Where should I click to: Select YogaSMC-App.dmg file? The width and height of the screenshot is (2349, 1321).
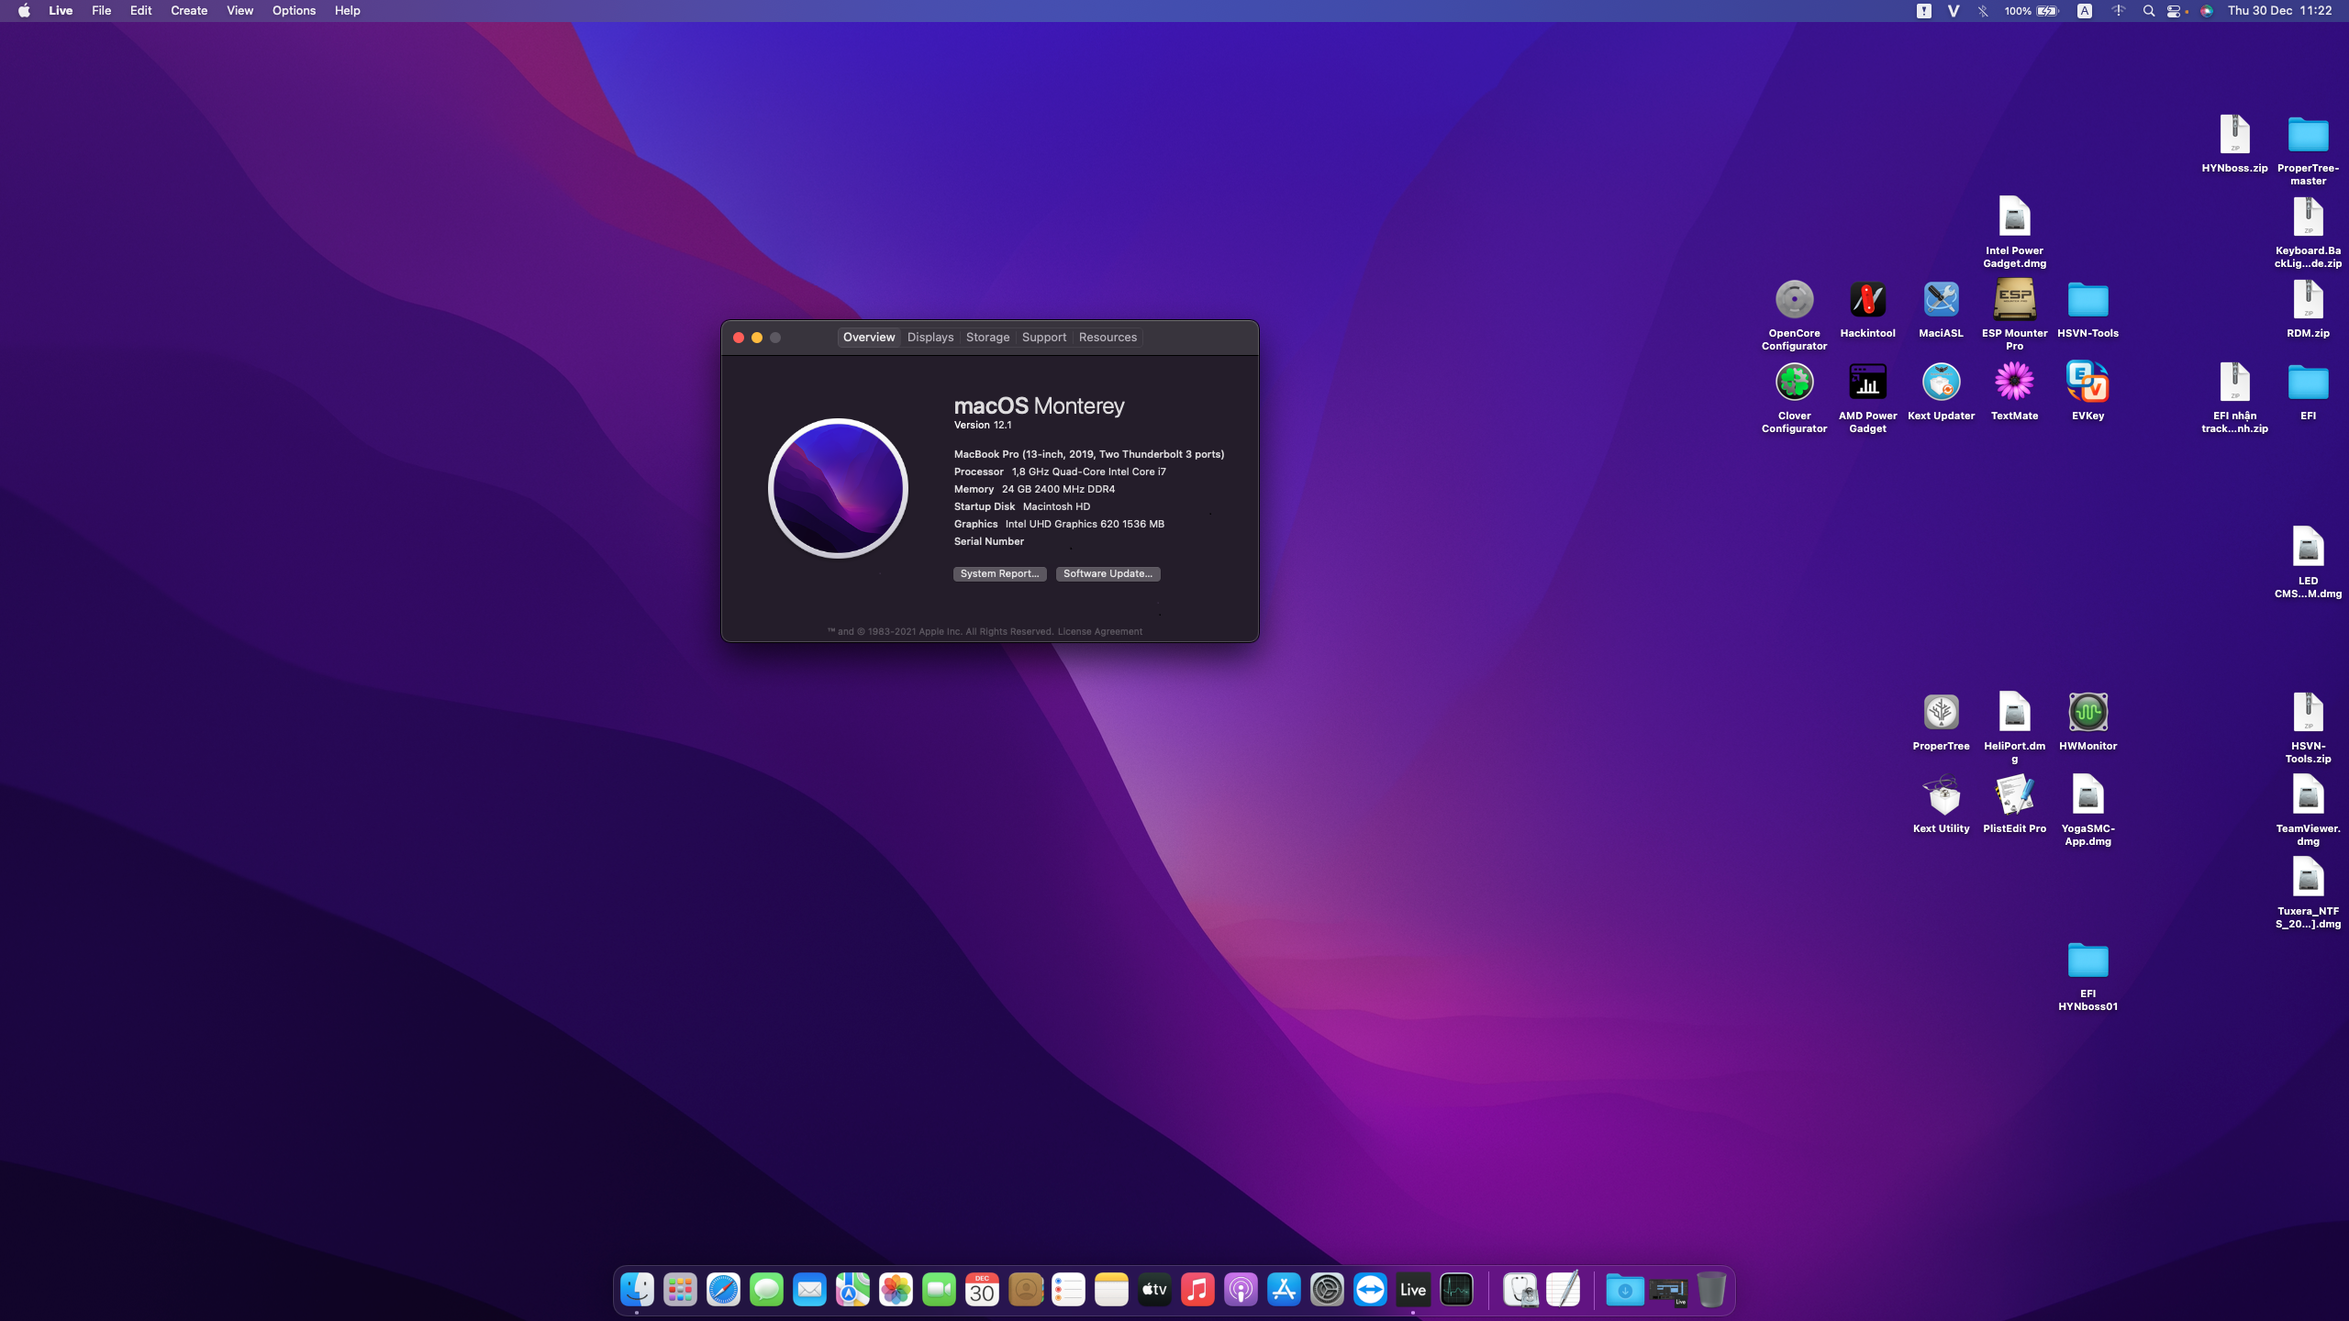point(2087,795)
